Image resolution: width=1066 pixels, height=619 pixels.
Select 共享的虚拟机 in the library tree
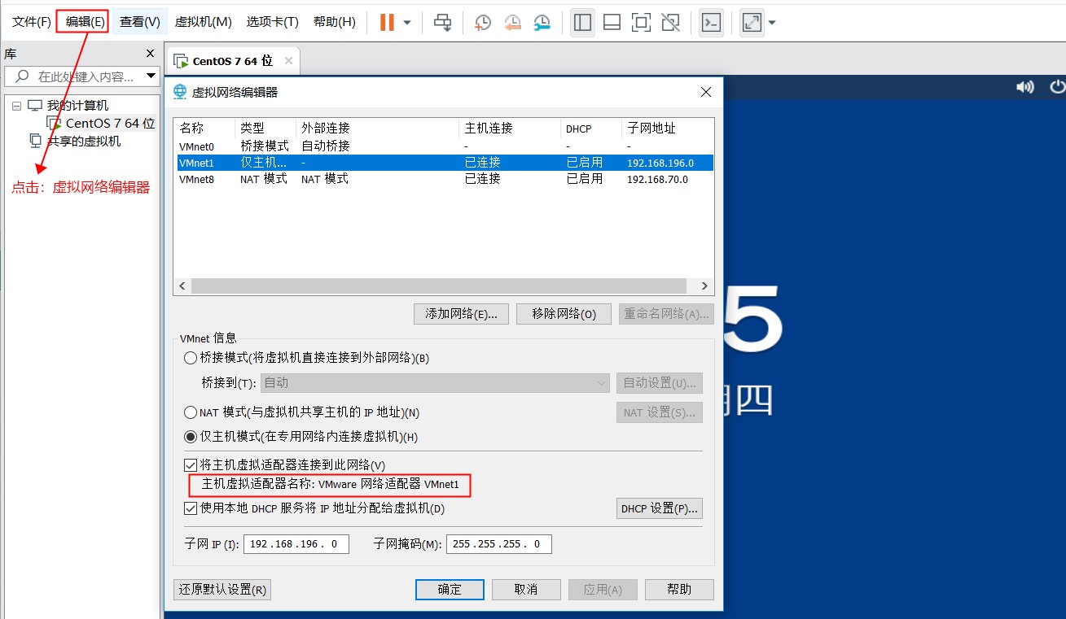click(x=83, y=141)
